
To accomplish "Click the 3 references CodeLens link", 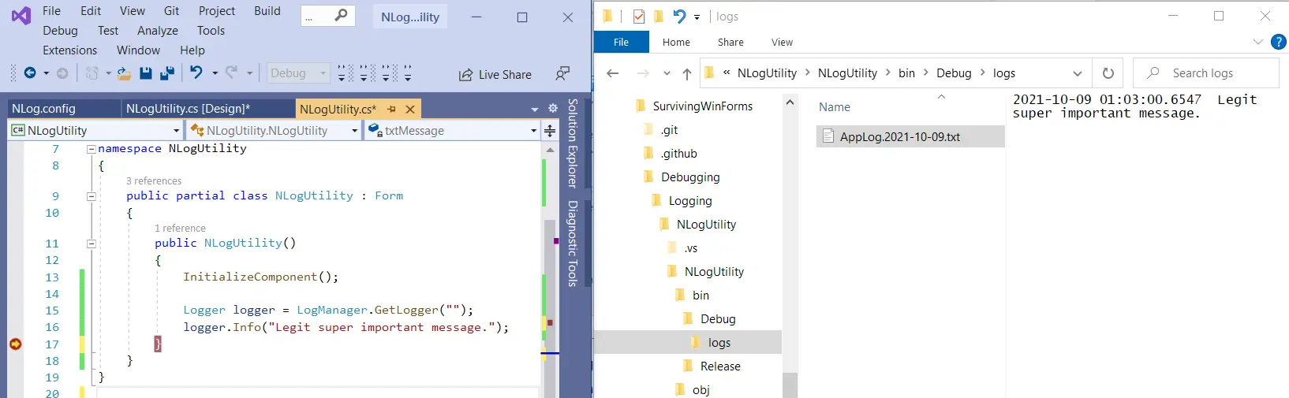I will click(x=154, y=181).
